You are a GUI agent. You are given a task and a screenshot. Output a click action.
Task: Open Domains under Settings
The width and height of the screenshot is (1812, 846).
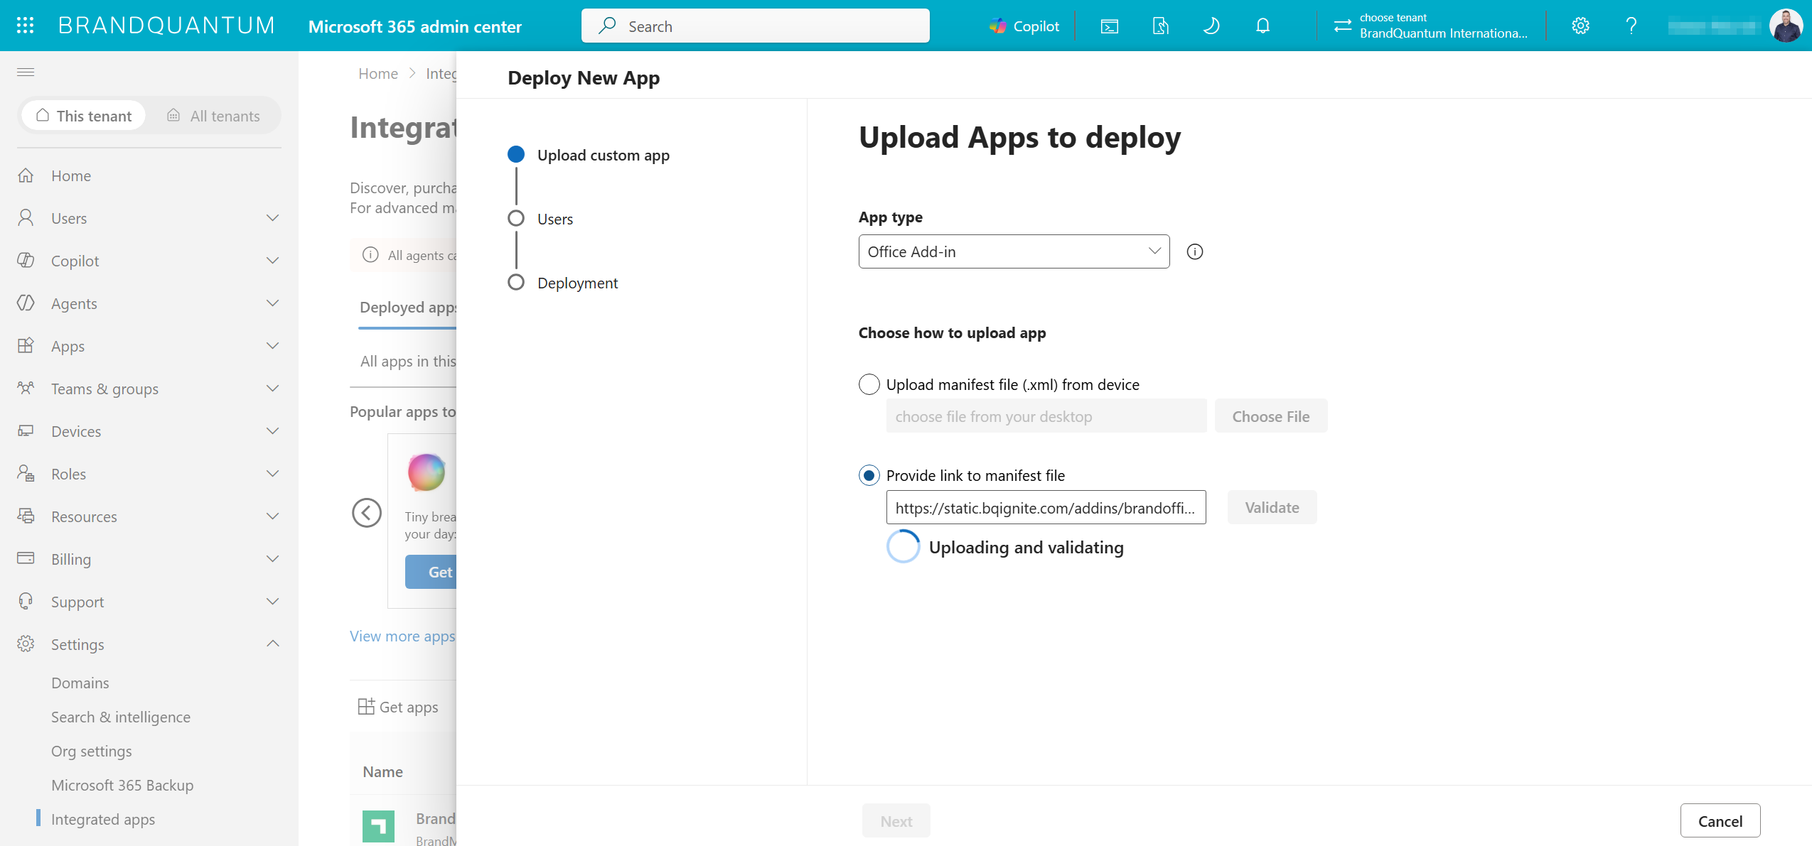80,683
